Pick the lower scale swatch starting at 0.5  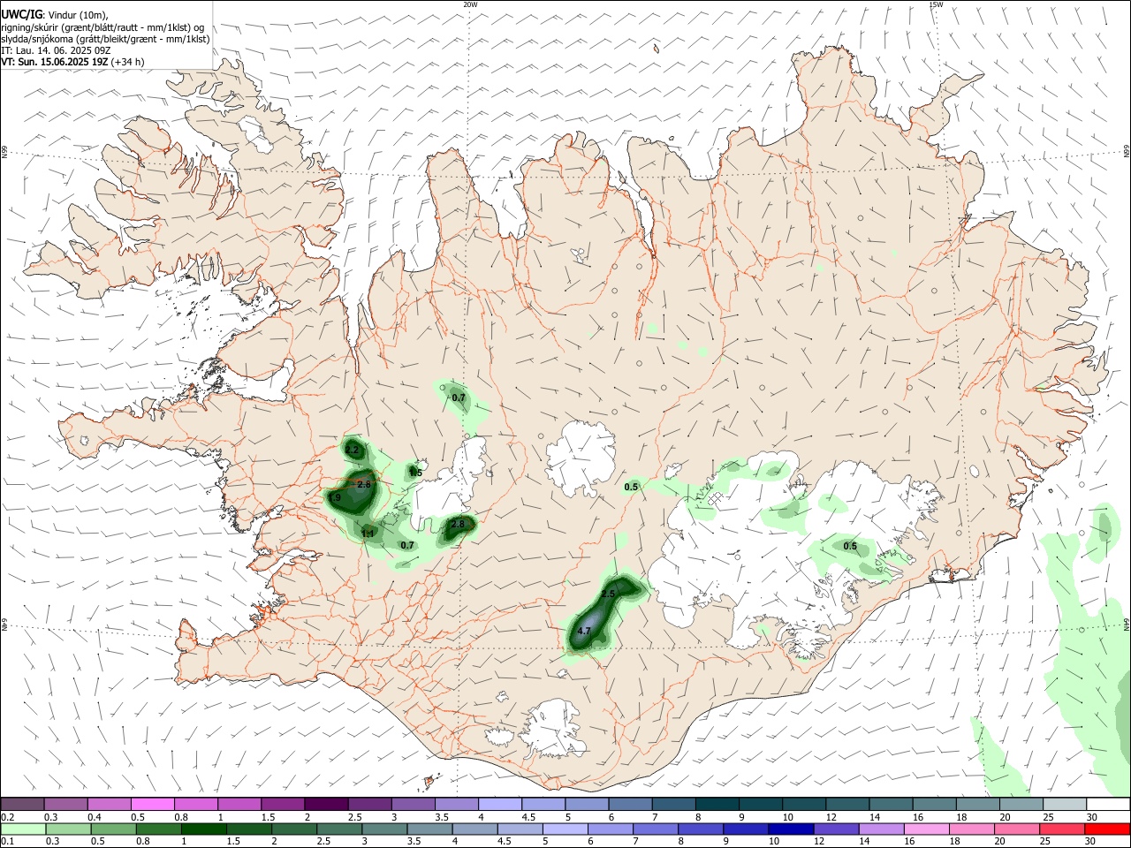tap(112, 829)
